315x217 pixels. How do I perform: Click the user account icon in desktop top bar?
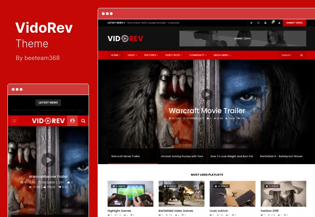(279, 23)
